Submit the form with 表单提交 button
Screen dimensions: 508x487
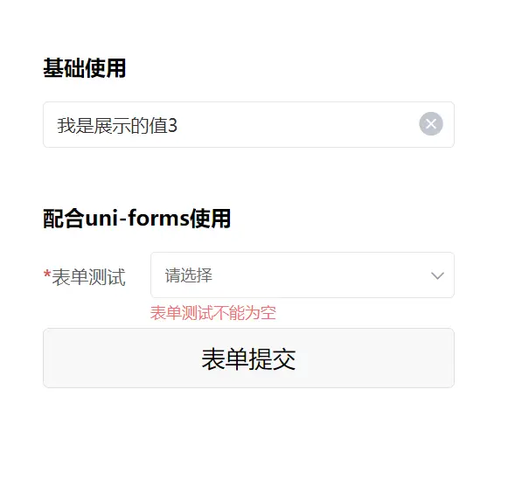point(248,358)
